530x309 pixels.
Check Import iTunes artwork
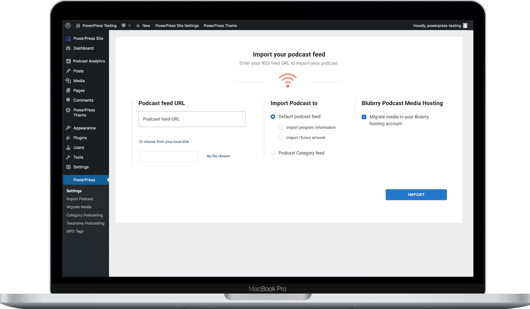281,138
